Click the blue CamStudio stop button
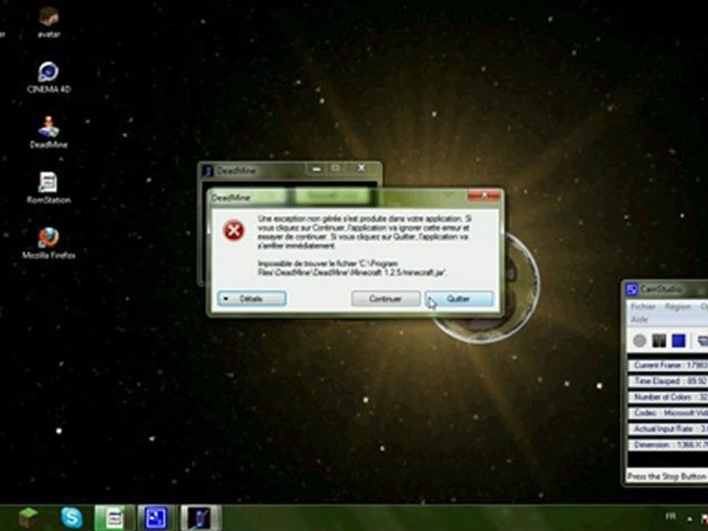708x531 pixels. 678,341
